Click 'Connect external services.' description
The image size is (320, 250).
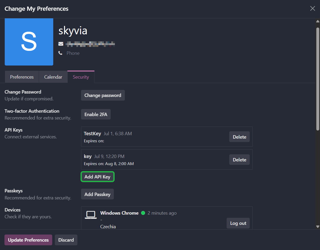click(x=31, y=137)
